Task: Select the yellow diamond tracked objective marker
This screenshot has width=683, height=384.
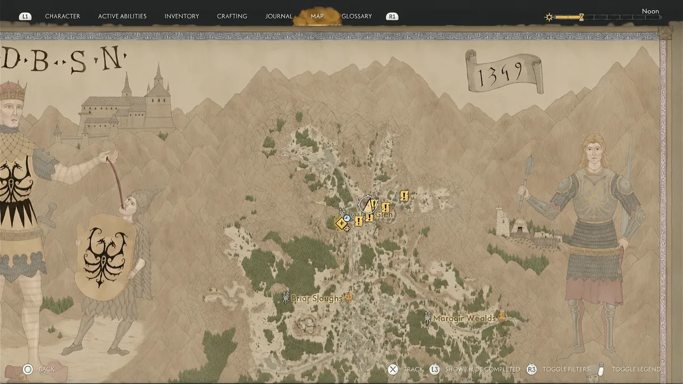Action: point(341,223)
